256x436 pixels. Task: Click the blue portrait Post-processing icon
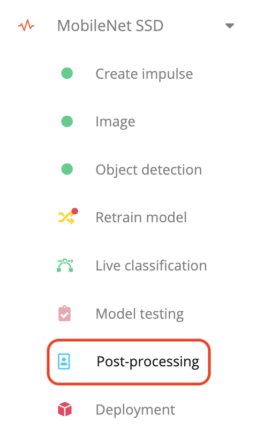click(x=64, y=362)
